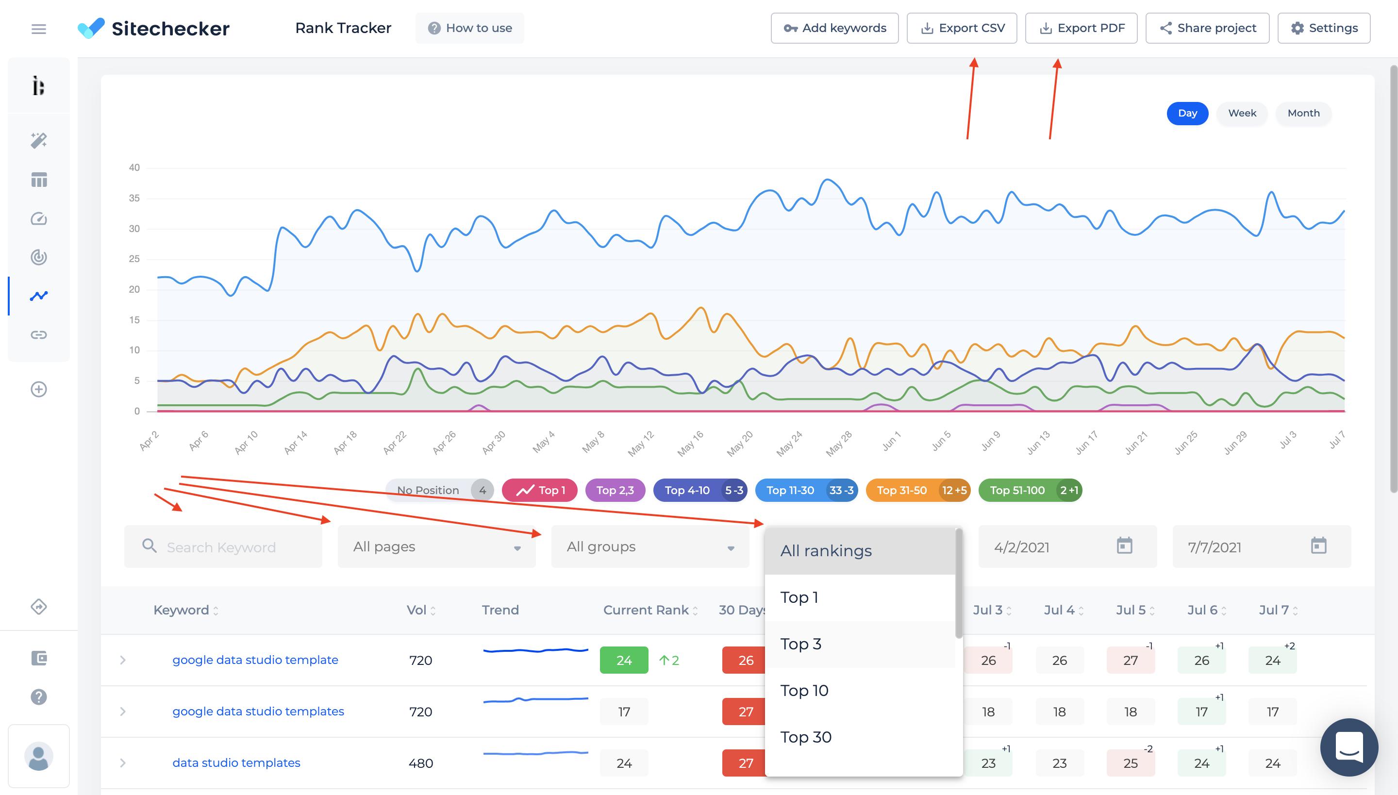Toggle the Top 51-100 chart series

(x=1031, y=490)
